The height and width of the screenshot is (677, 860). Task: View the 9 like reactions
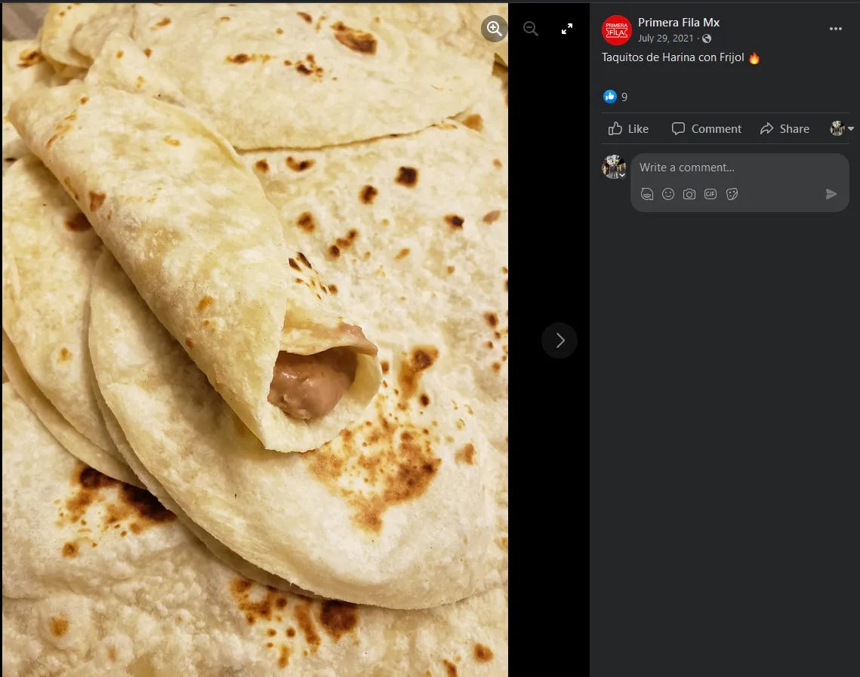tap(624, 97)
